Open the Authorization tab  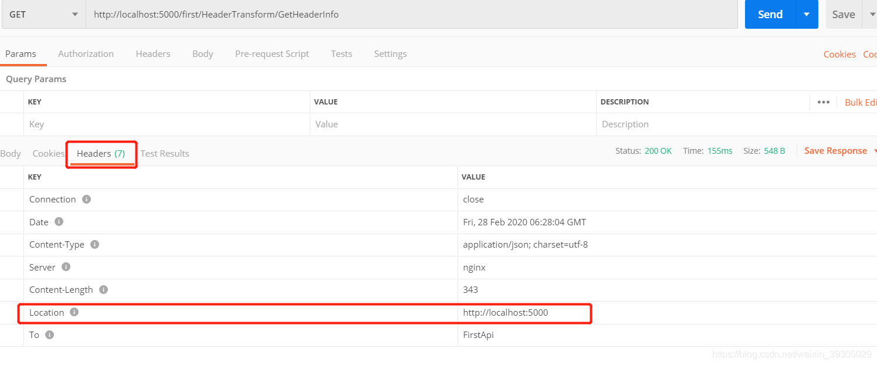pyautogui.click(x=86, y=54)
